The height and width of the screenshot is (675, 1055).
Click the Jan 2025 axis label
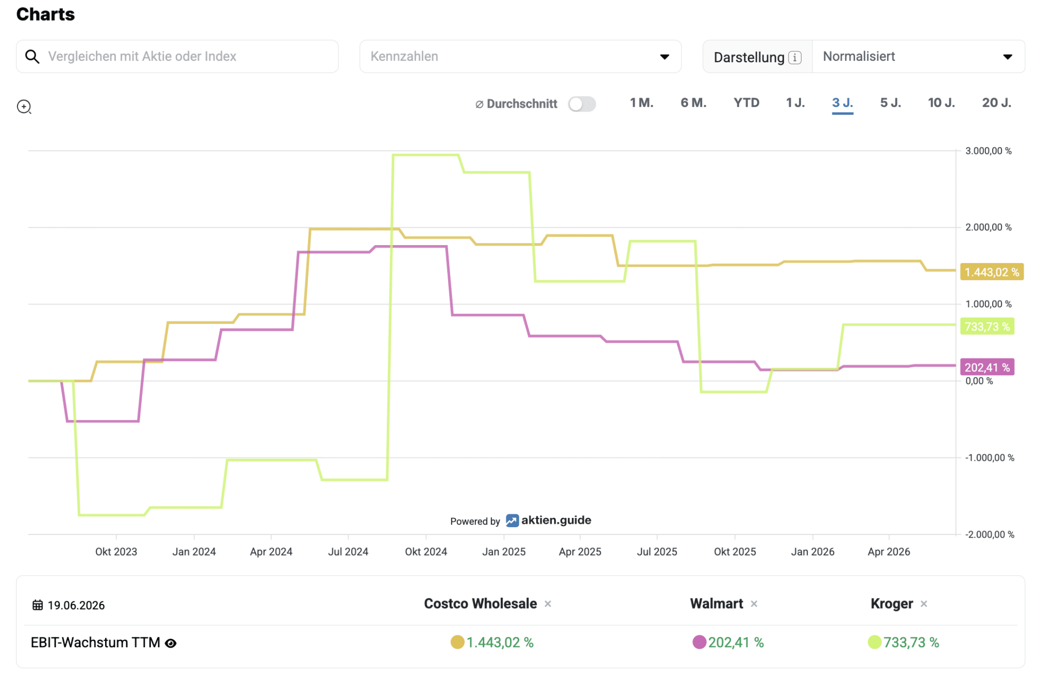pyautogui.click(x=504, y=551)
